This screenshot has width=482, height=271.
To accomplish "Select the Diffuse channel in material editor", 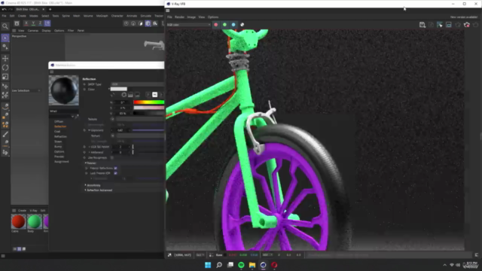I will click(59, 122).
